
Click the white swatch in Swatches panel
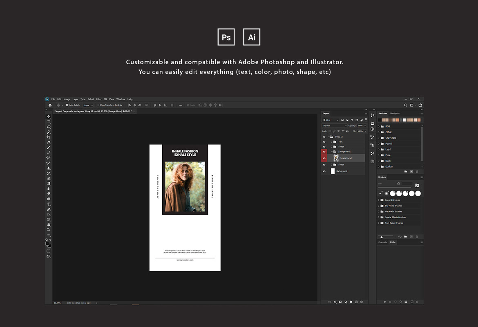point(405,120)
